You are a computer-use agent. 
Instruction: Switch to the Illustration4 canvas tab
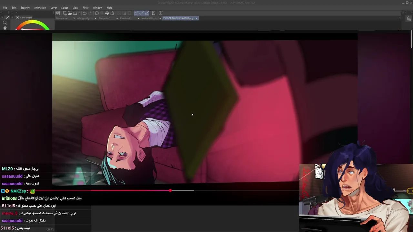pos(62,18)
